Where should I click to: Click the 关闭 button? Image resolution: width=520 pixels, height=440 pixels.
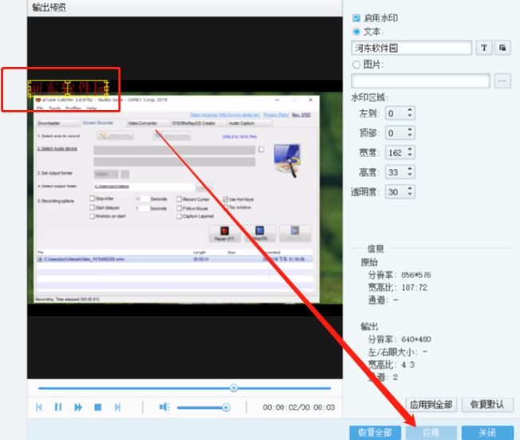pyautogui.click(x=487, y=432)
